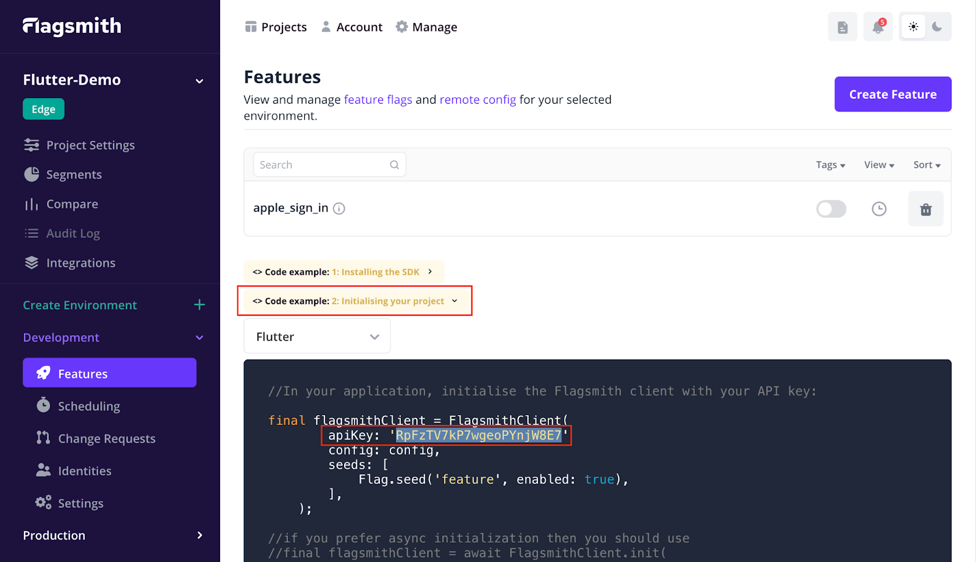Open Integrations page
976x562 pixels.
click(70, 263)
